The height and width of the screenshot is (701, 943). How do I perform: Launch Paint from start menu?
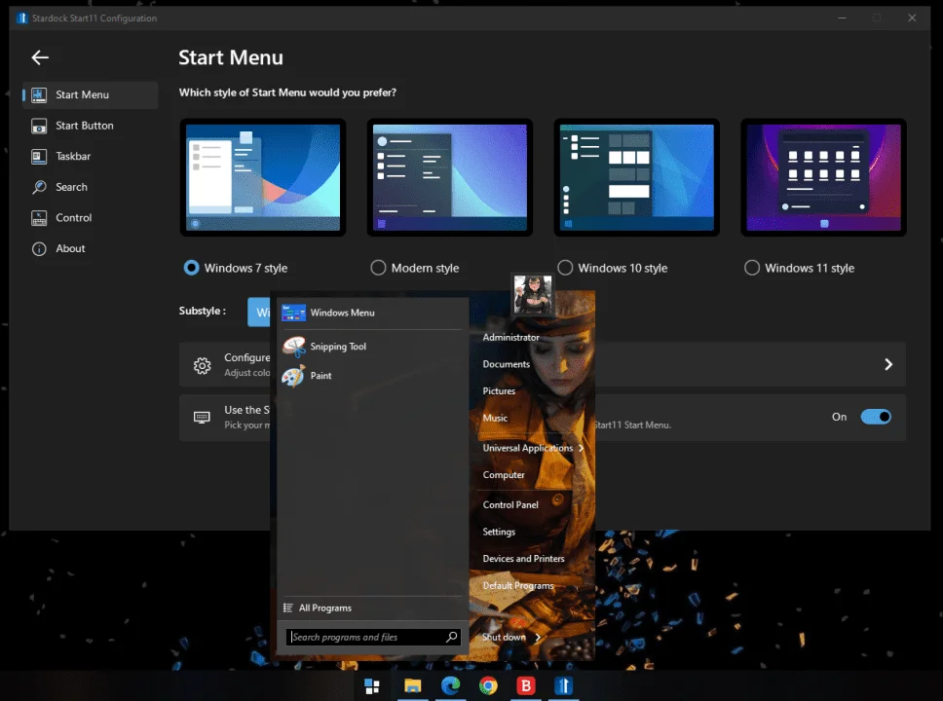pyautogui.click(x=372, y=376)
